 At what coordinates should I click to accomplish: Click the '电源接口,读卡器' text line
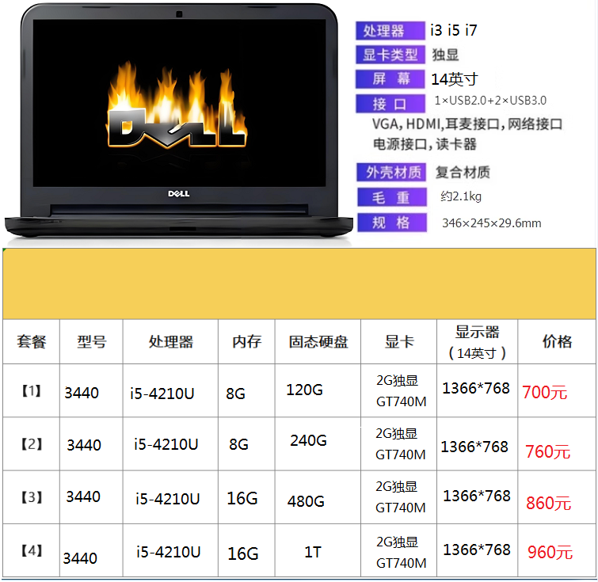(425, 144)
